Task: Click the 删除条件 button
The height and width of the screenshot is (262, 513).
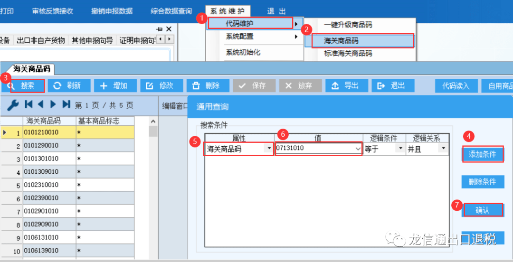Action: pos(482,182)
